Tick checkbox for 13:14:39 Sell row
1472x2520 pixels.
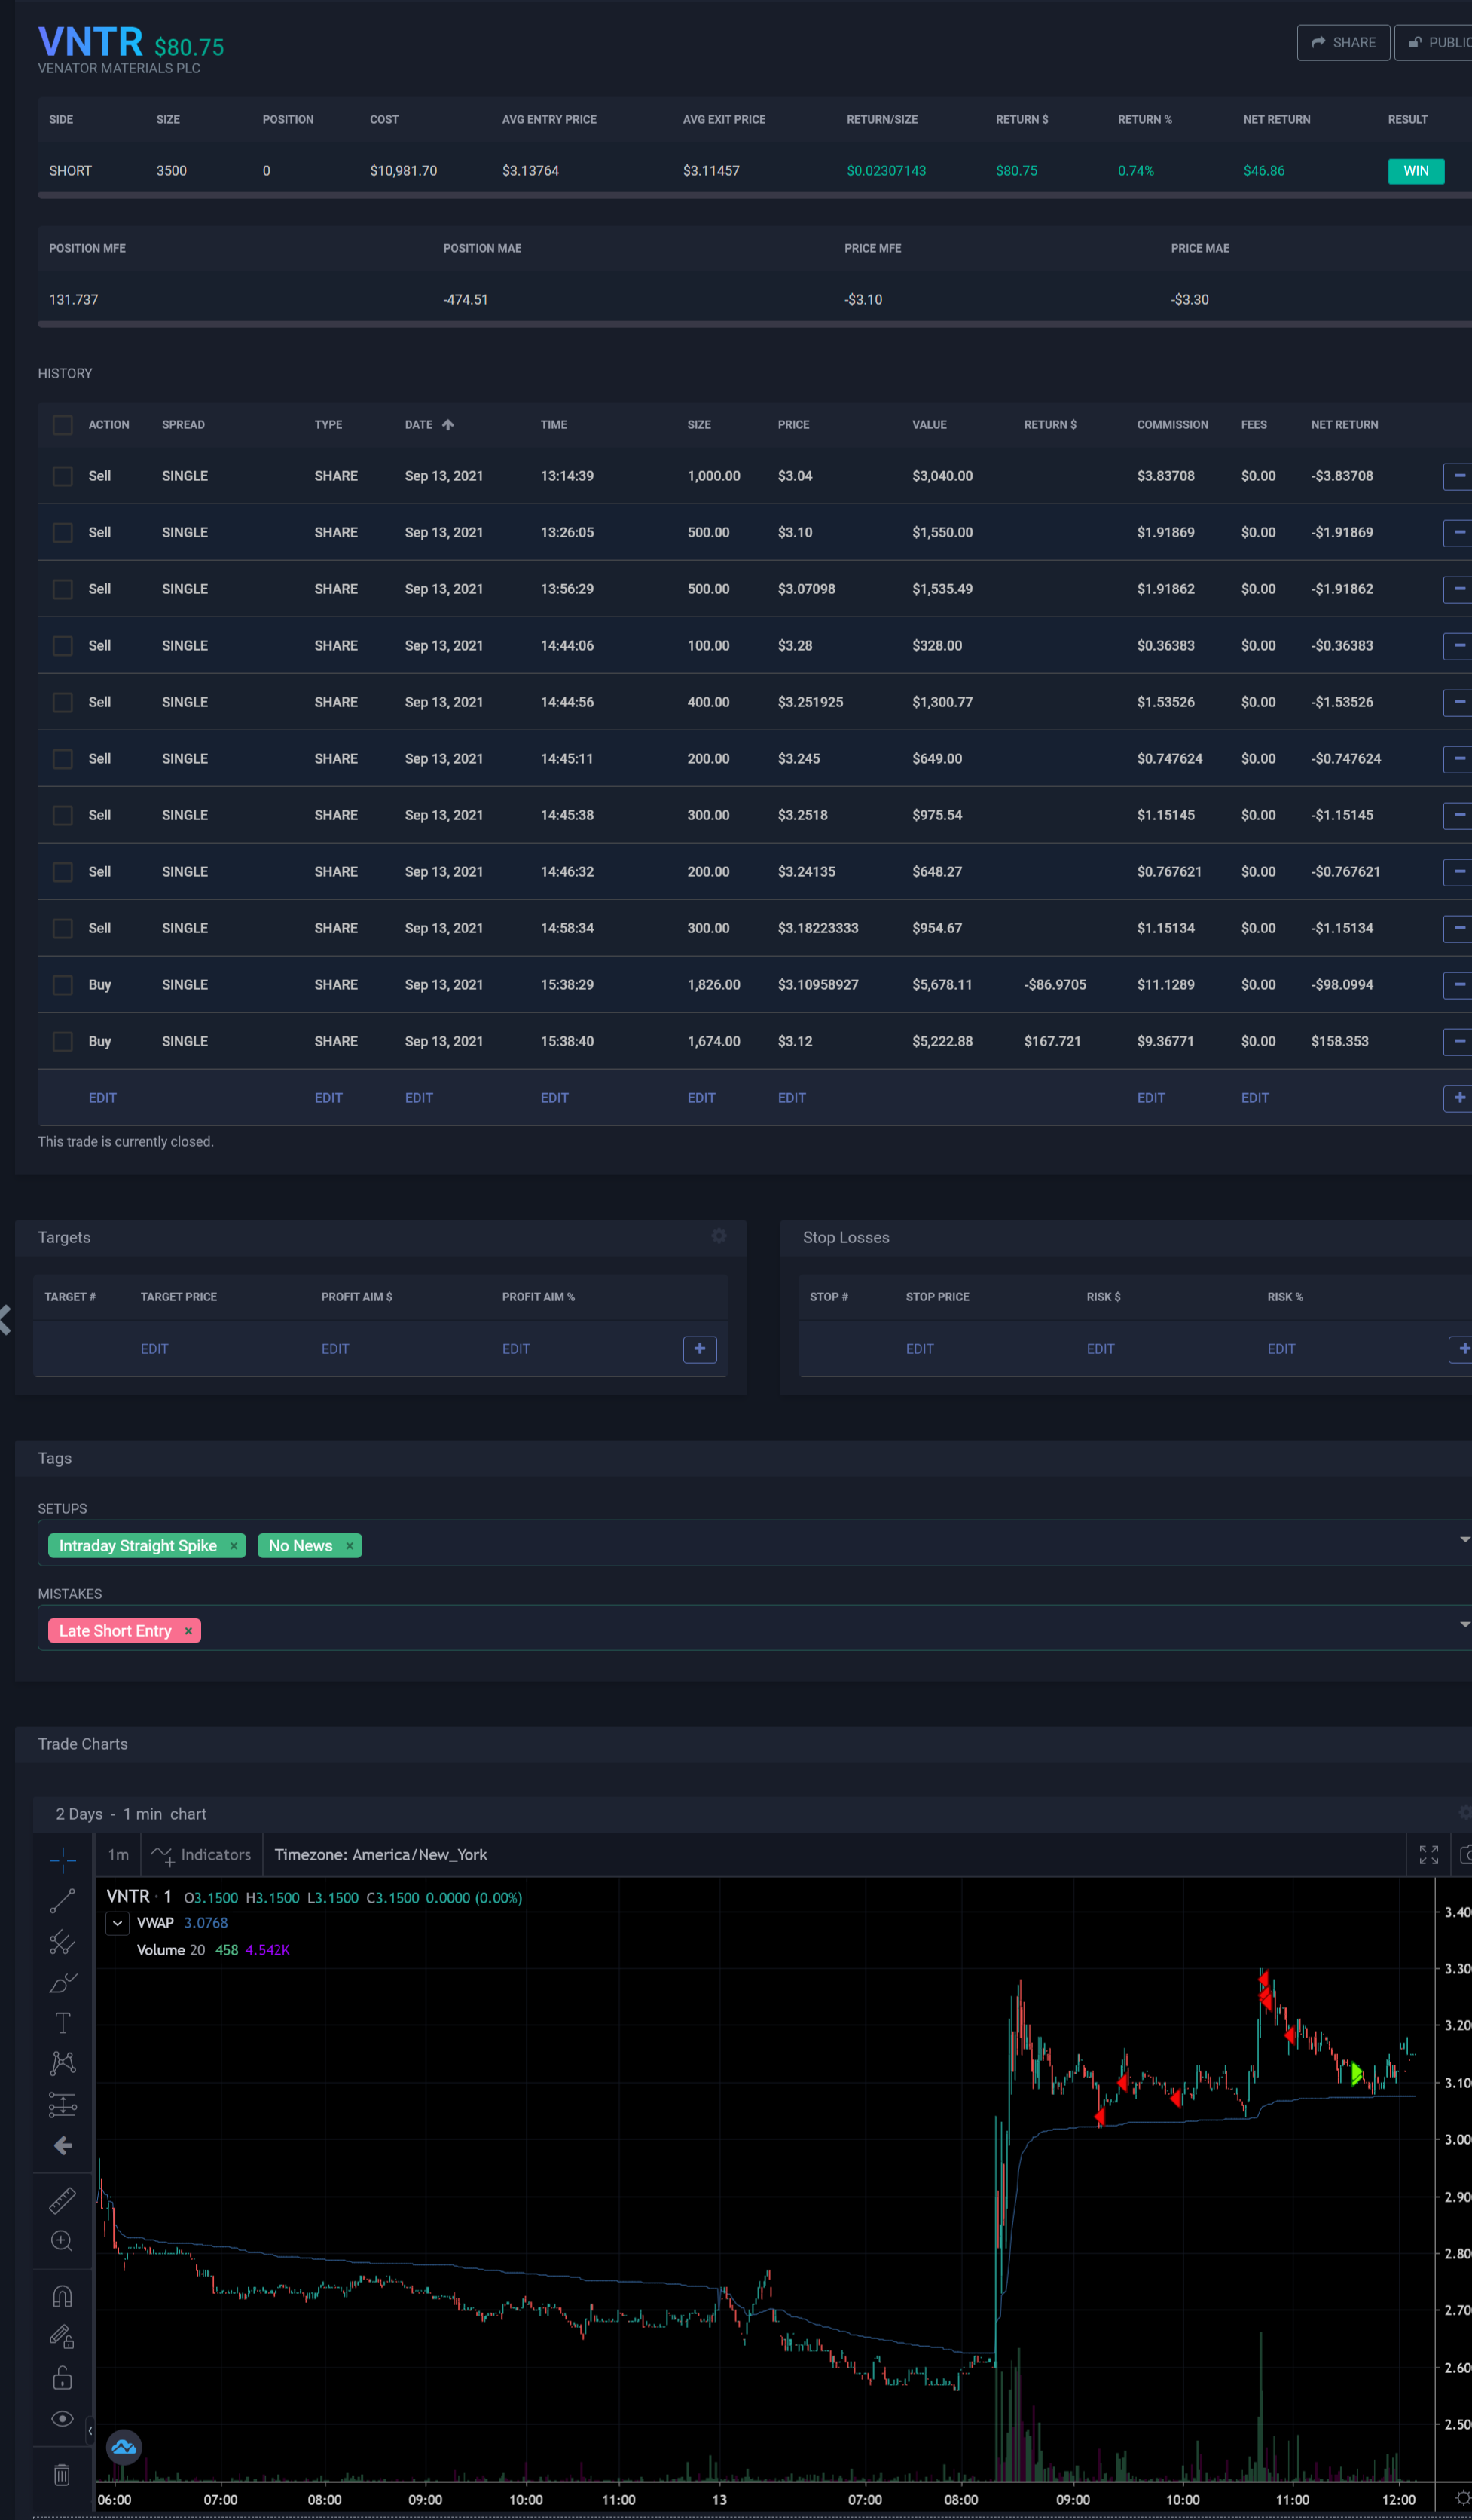(63, 476)
